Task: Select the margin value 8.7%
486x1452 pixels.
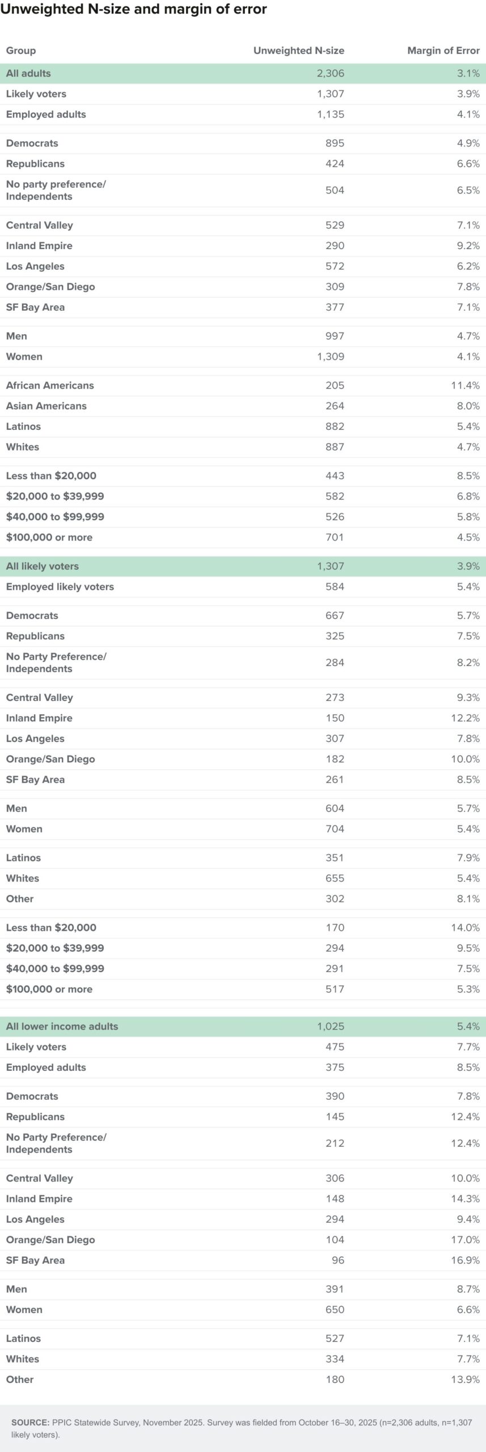Action: click(468, 1289)
